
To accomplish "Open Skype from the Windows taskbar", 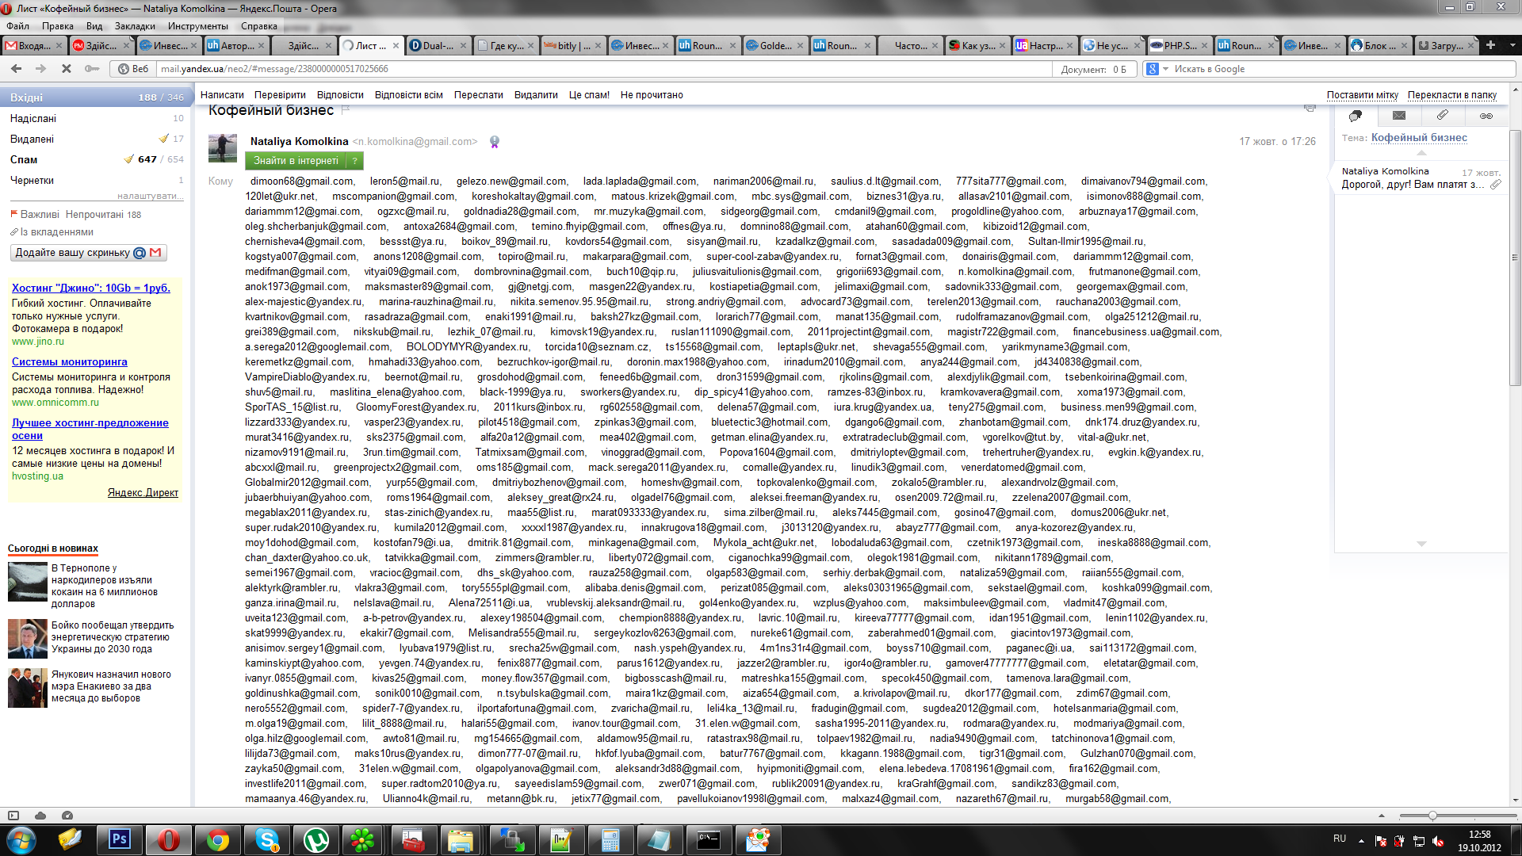I will click(x=267, y=839).
